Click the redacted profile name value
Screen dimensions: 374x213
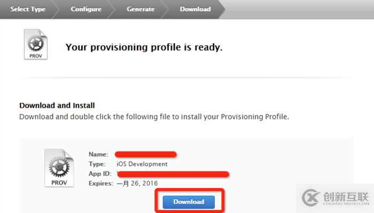pos(146,155)
